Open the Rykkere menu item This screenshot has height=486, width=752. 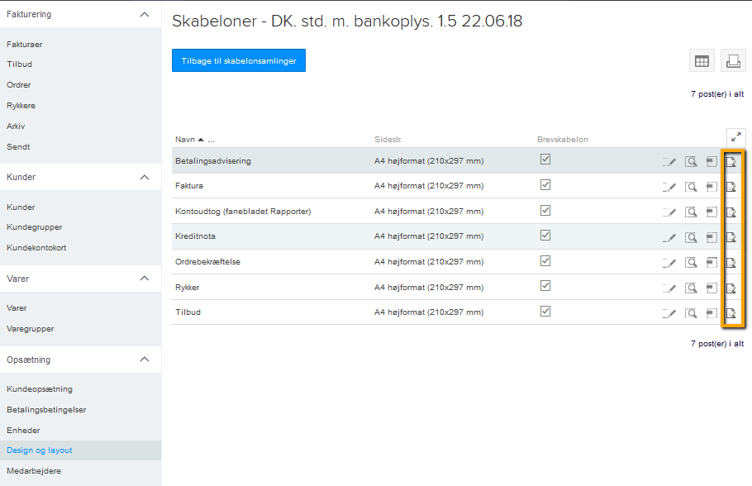tap(21, 105)
